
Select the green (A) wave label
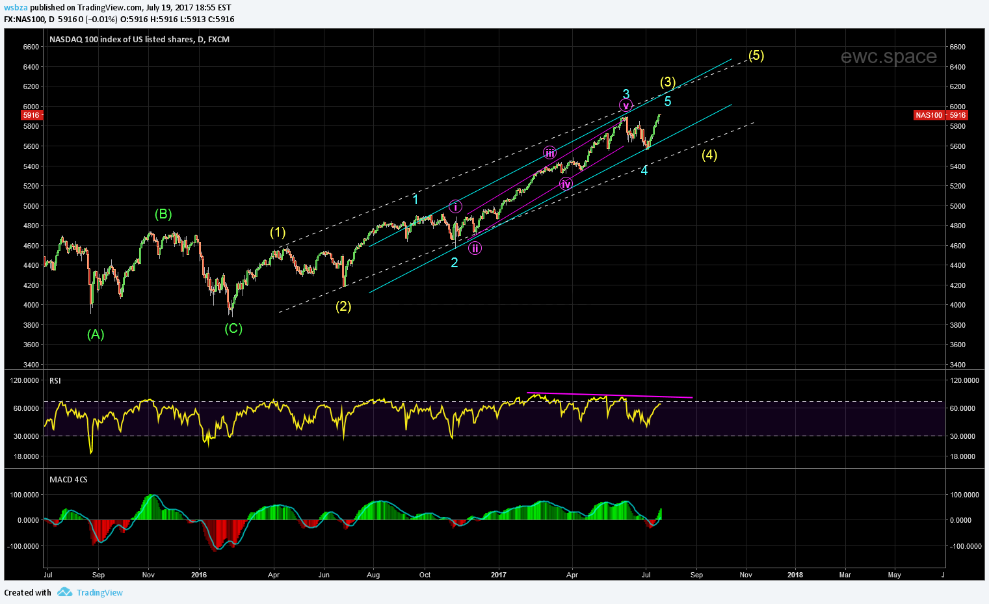[x=96, y=334]
